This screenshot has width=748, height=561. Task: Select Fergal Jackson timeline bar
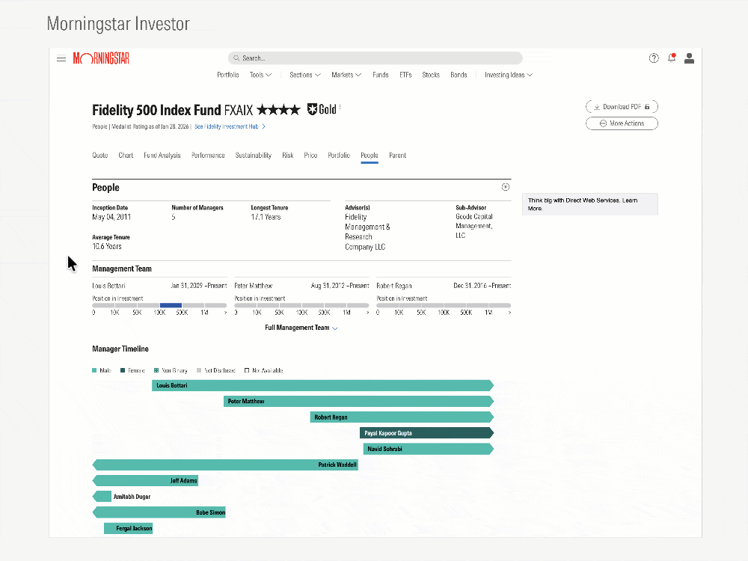coord(129,528)
